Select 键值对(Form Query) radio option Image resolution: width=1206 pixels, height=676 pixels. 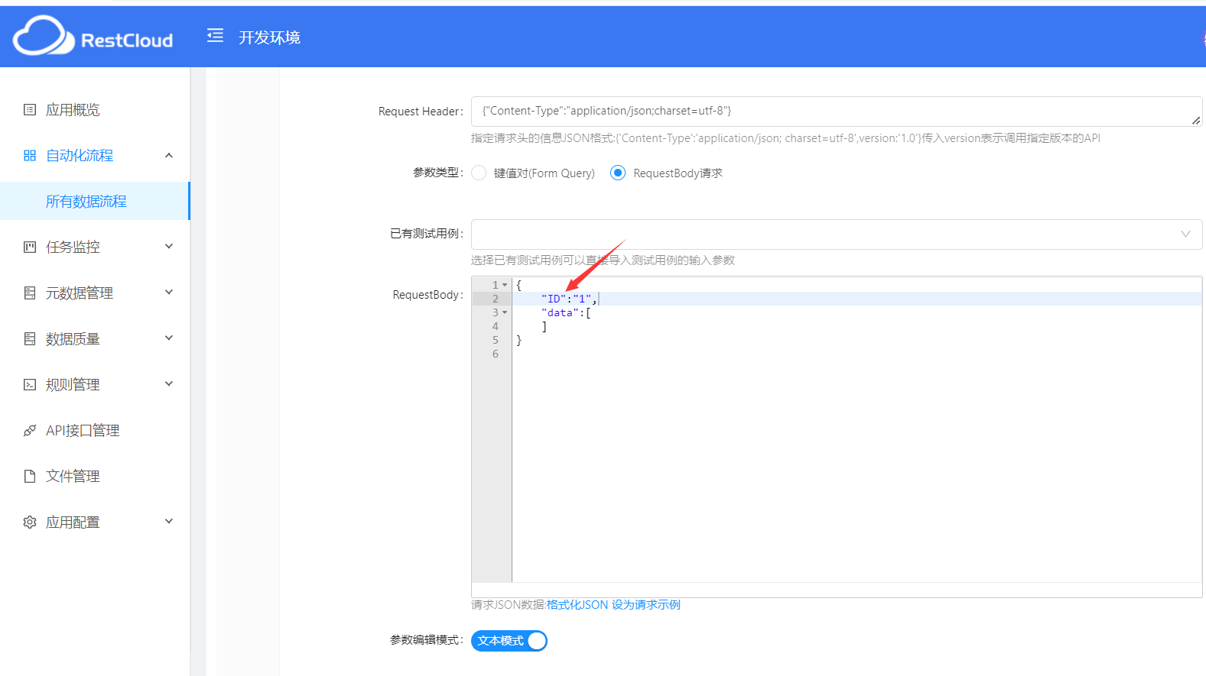point(479,173)
